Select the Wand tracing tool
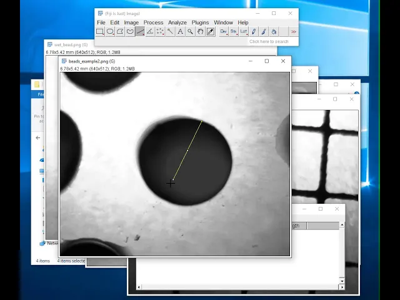The width and height of the screenshot is (400, 300). coord(170,32)
